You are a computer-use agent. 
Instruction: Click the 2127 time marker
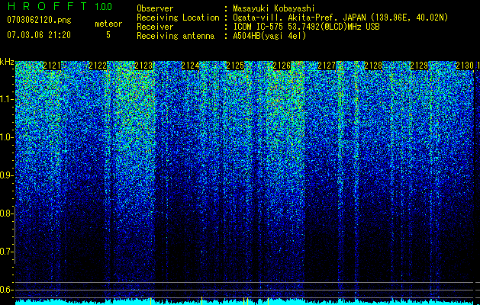click(x=327, y=66)
